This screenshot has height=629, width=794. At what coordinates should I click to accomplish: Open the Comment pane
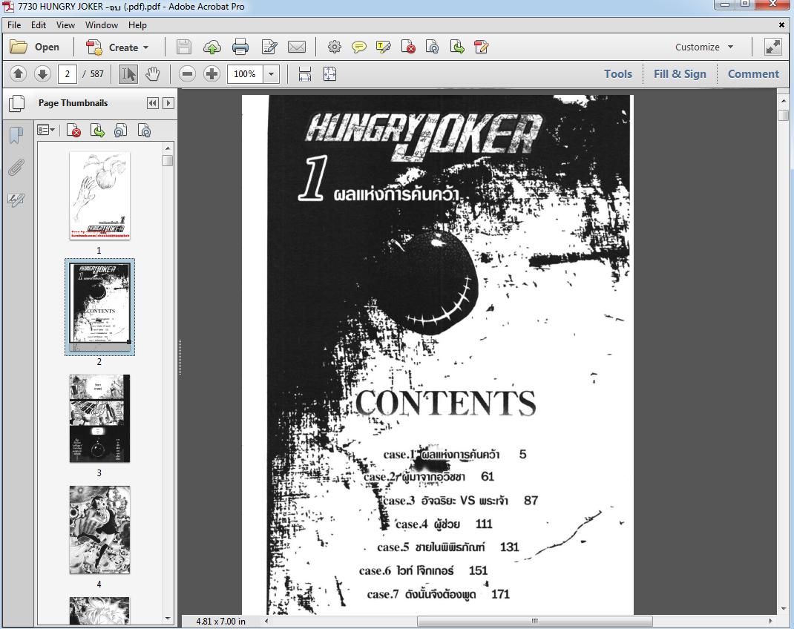pos(753,74)
